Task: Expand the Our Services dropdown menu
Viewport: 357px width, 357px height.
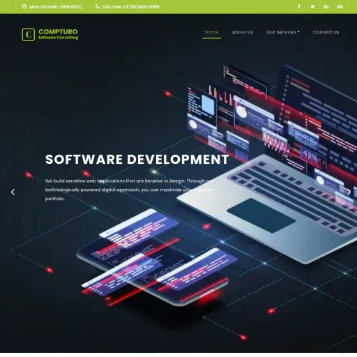Action: 283,32
